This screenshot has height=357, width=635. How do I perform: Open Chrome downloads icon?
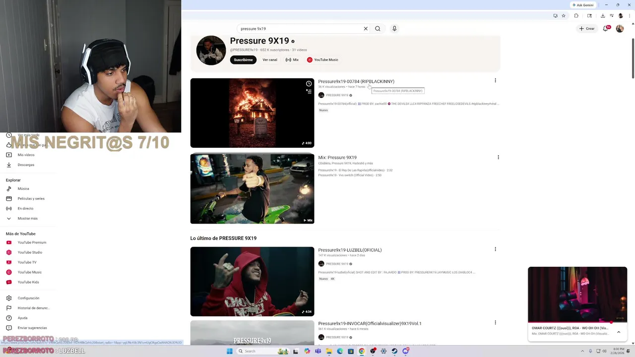603,16
